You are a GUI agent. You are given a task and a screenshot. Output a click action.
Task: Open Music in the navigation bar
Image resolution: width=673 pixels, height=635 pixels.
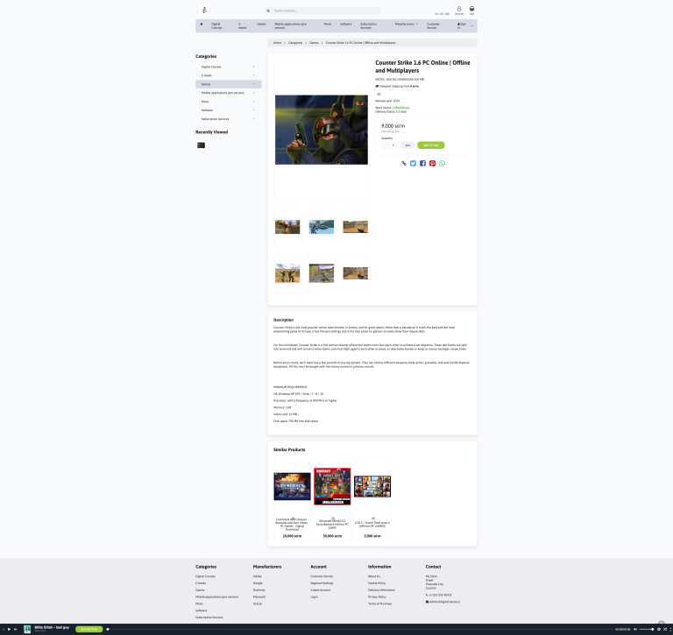(328, 24)
